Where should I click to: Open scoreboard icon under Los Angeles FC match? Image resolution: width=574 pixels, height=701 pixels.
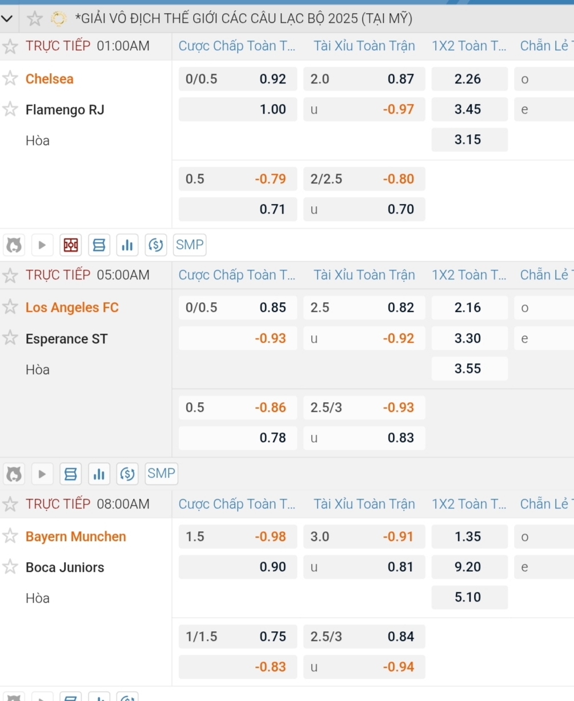[71, 474]
